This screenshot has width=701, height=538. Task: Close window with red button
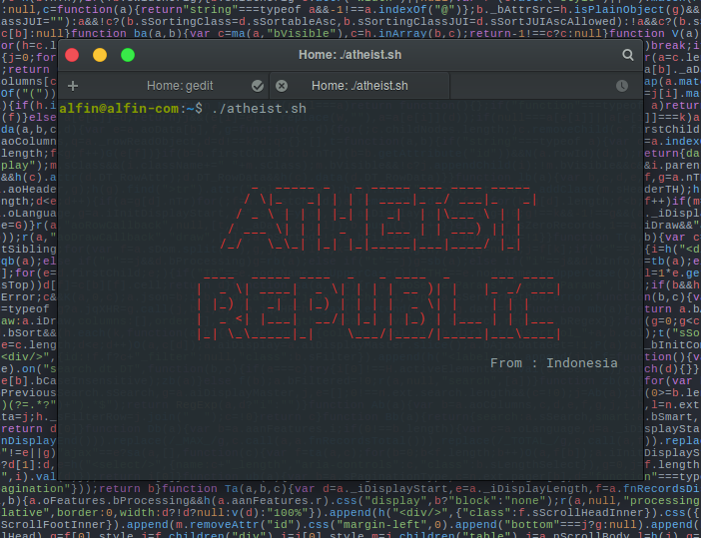[72, 55]
